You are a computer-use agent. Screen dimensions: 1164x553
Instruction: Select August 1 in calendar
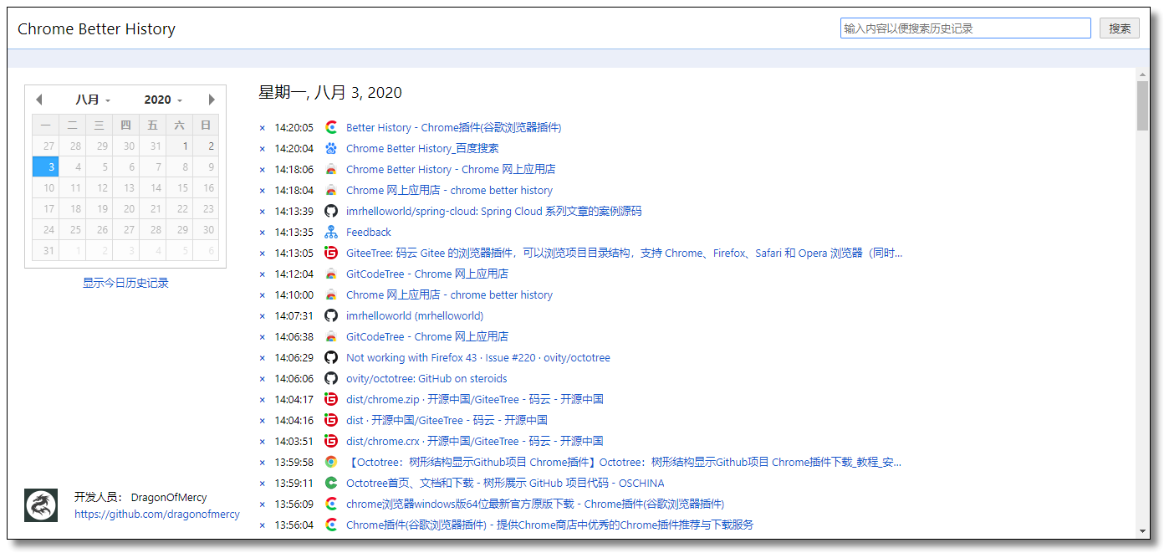click(179, 146)
